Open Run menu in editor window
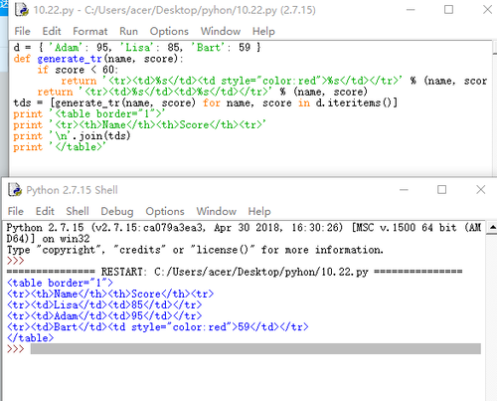497x401 pixels. [x=128, y=31]
